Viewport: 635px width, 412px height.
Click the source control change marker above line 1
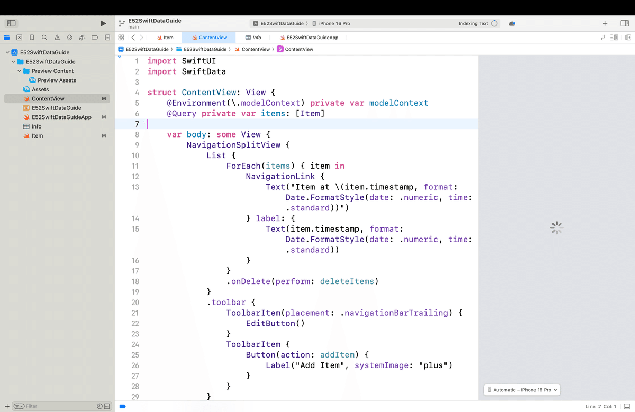click(x=120, y=57)
